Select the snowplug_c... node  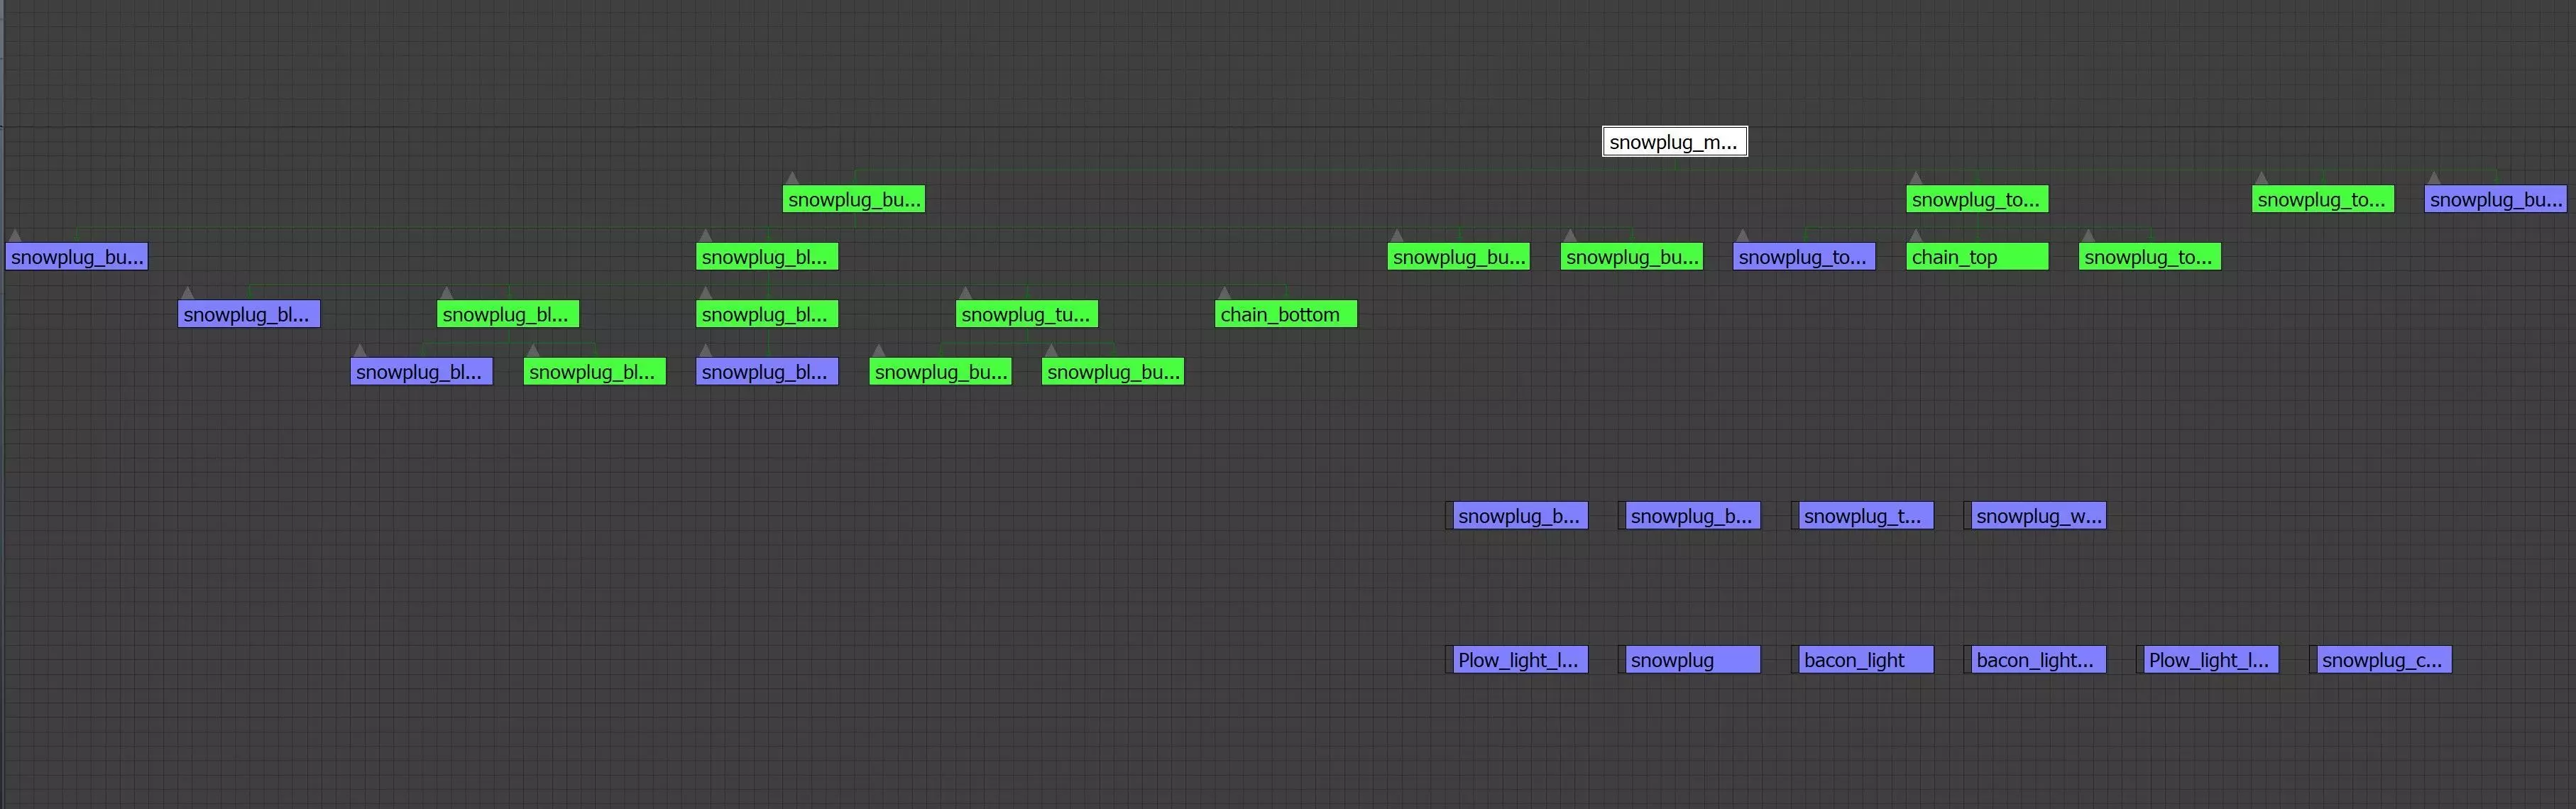tap(2383, 660)
